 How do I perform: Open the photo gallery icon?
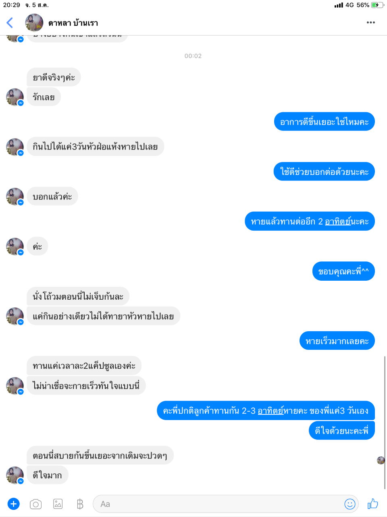pos(58,504)
